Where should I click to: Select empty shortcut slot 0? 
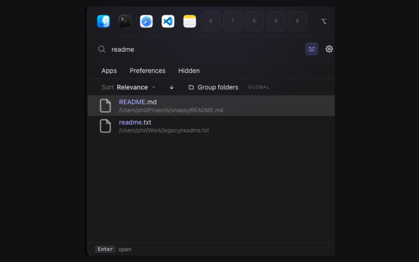click(x=297, y=21)
